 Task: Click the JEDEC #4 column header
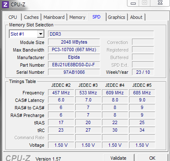[x=115, y=85]
